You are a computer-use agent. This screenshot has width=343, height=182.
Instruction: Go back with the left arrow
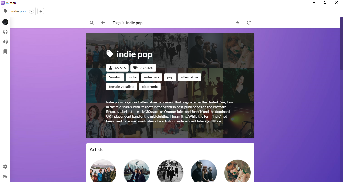(x=103, y=23)
